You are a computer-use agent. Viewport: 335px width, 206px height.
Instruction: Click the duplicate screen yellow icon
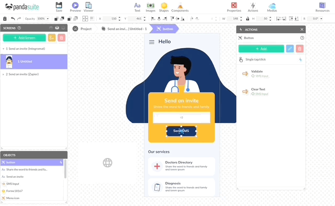(x=52, y=38)
